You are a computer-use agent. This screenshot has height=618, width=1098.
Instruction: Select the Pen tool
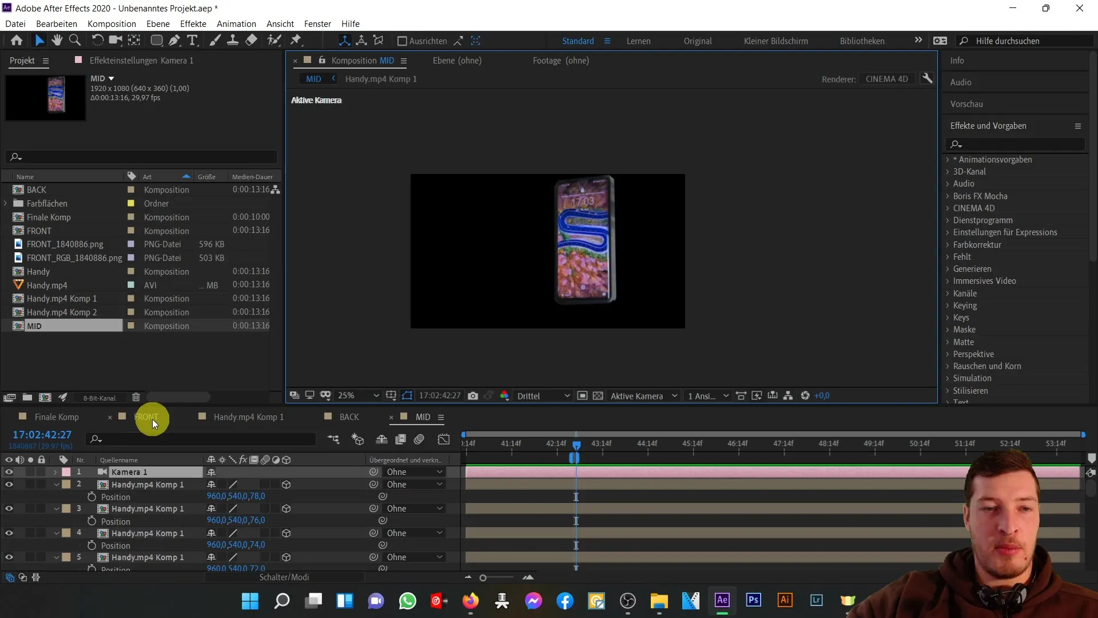click(174, 41)
